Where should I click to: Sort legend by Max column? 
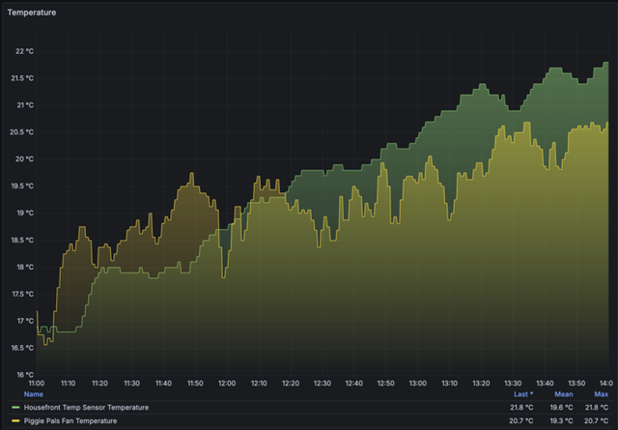point(601,394)
